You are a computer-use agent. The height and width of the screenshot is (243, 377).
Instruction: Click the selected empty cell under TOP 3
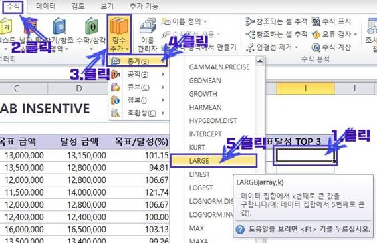(305, 156)
